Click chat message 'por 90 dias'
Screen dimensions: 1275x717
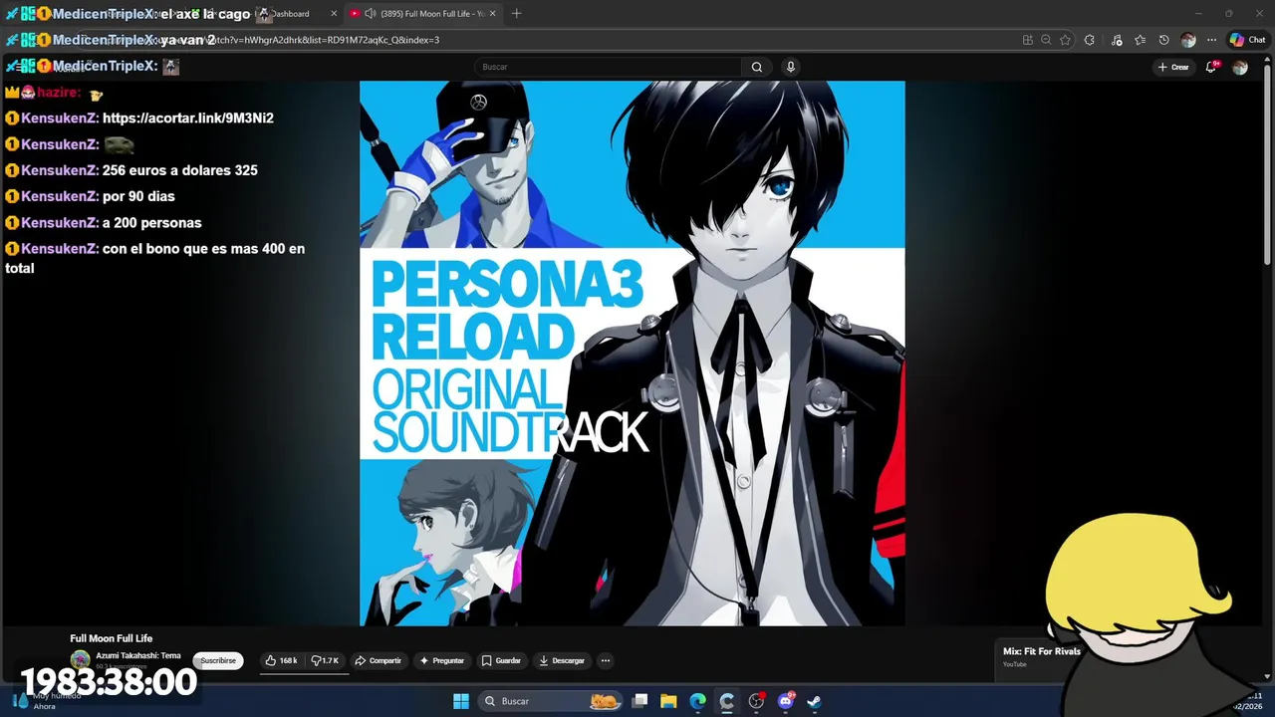(138, 196)
